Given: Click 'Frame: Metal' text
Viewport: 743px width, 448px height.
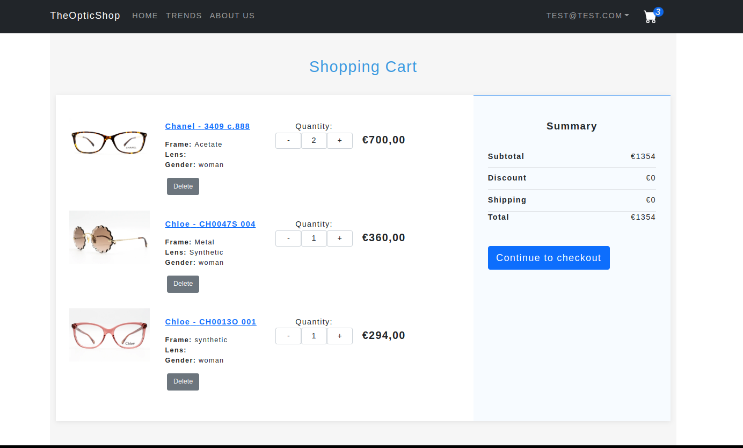Looking at the screenshot, I should (190, 242).
